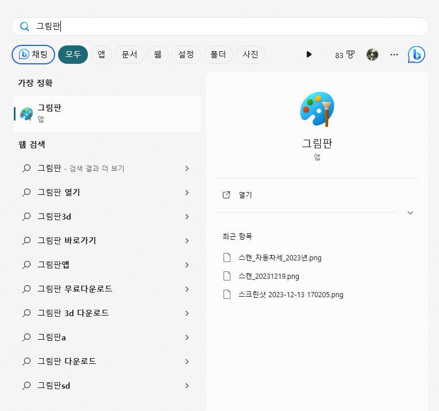Expand more actions with the down chevron
The image size is (439, 411).
410,213
